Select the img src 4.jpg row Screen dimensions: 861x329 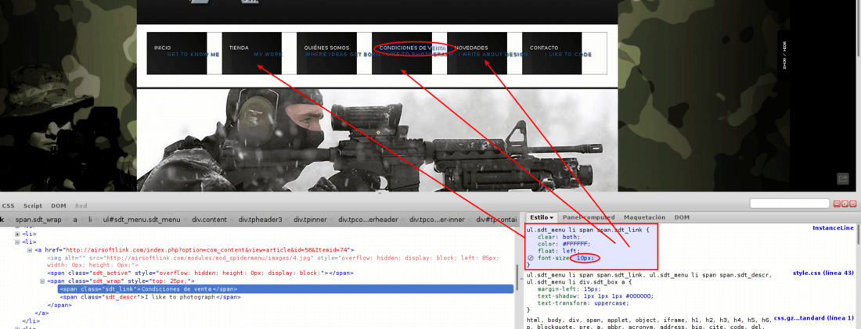[x=273, y=260]
